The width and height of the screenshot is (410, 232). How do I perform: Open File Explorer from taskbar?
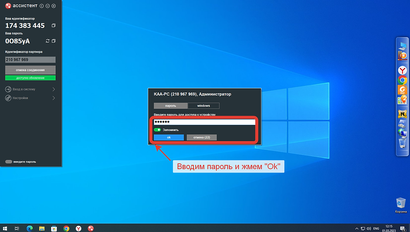click(x=42, y=229)
